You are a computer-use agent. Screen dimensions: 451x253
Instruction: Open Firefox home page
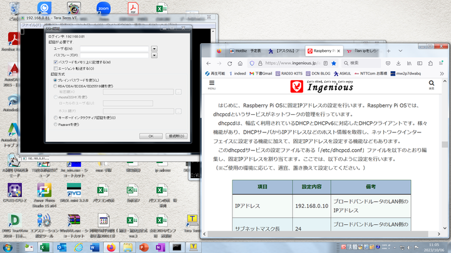[240, 63]
